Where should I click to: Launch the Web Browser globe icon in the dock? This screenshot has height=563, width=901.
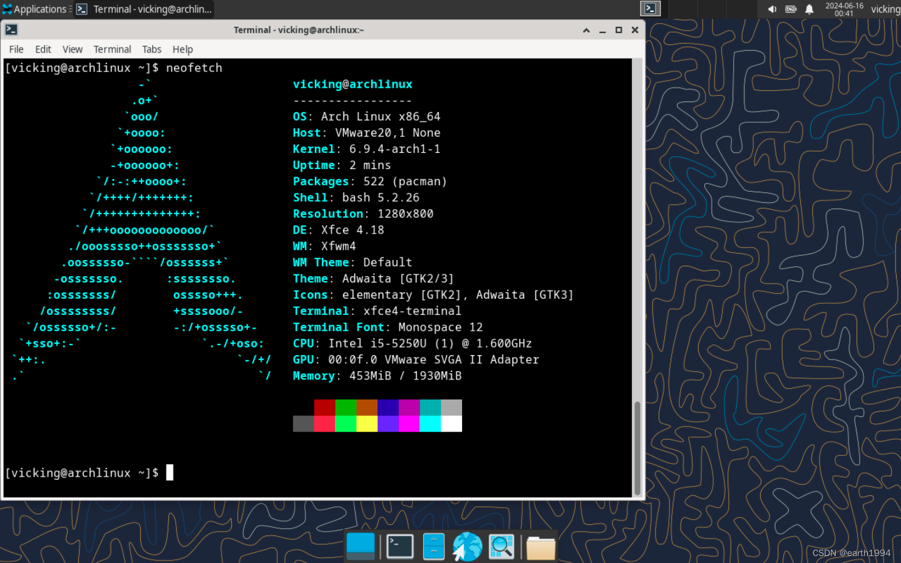tap(467, 547)
